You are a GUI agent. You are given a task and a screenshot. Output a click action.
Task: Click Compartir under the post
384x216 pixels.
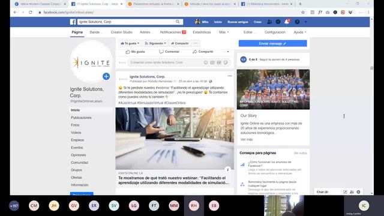203,52
